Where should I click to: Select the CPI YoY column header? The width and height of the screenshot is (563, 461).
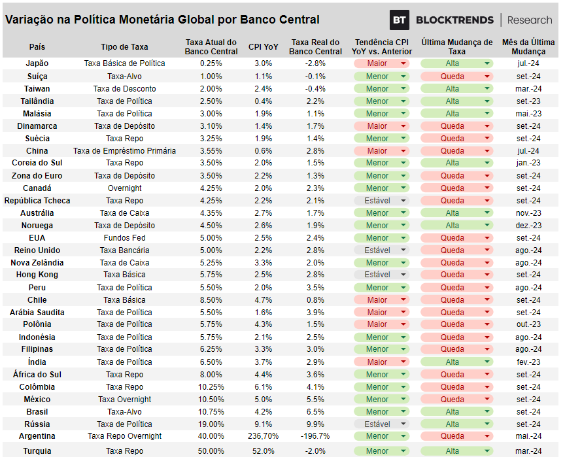(263, 47)
